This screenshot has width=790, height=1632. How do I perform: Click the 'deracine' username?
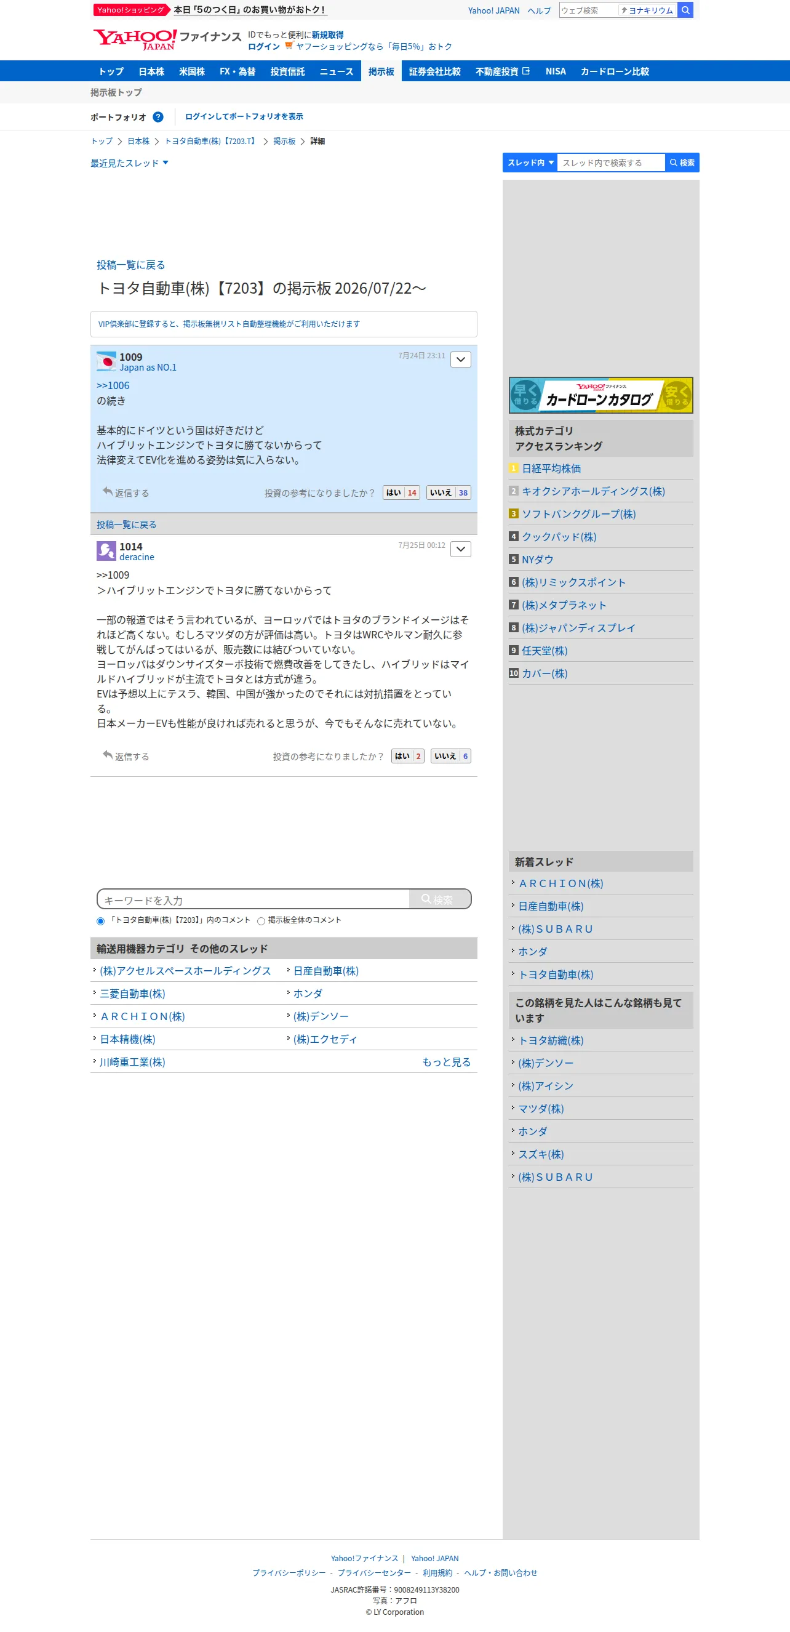tap(137, 557)
